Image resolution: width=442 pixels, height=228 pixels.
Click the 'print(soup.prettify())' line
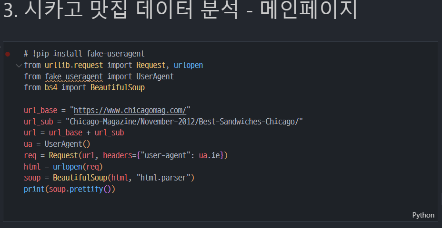[70, 189]
